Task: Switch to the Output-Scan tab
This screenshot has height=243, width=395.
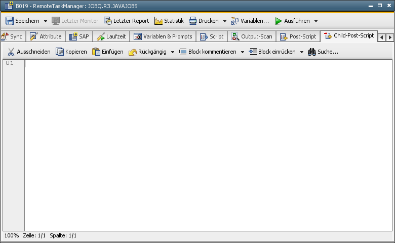Action: pyautogui.click(x=252, y=36)
